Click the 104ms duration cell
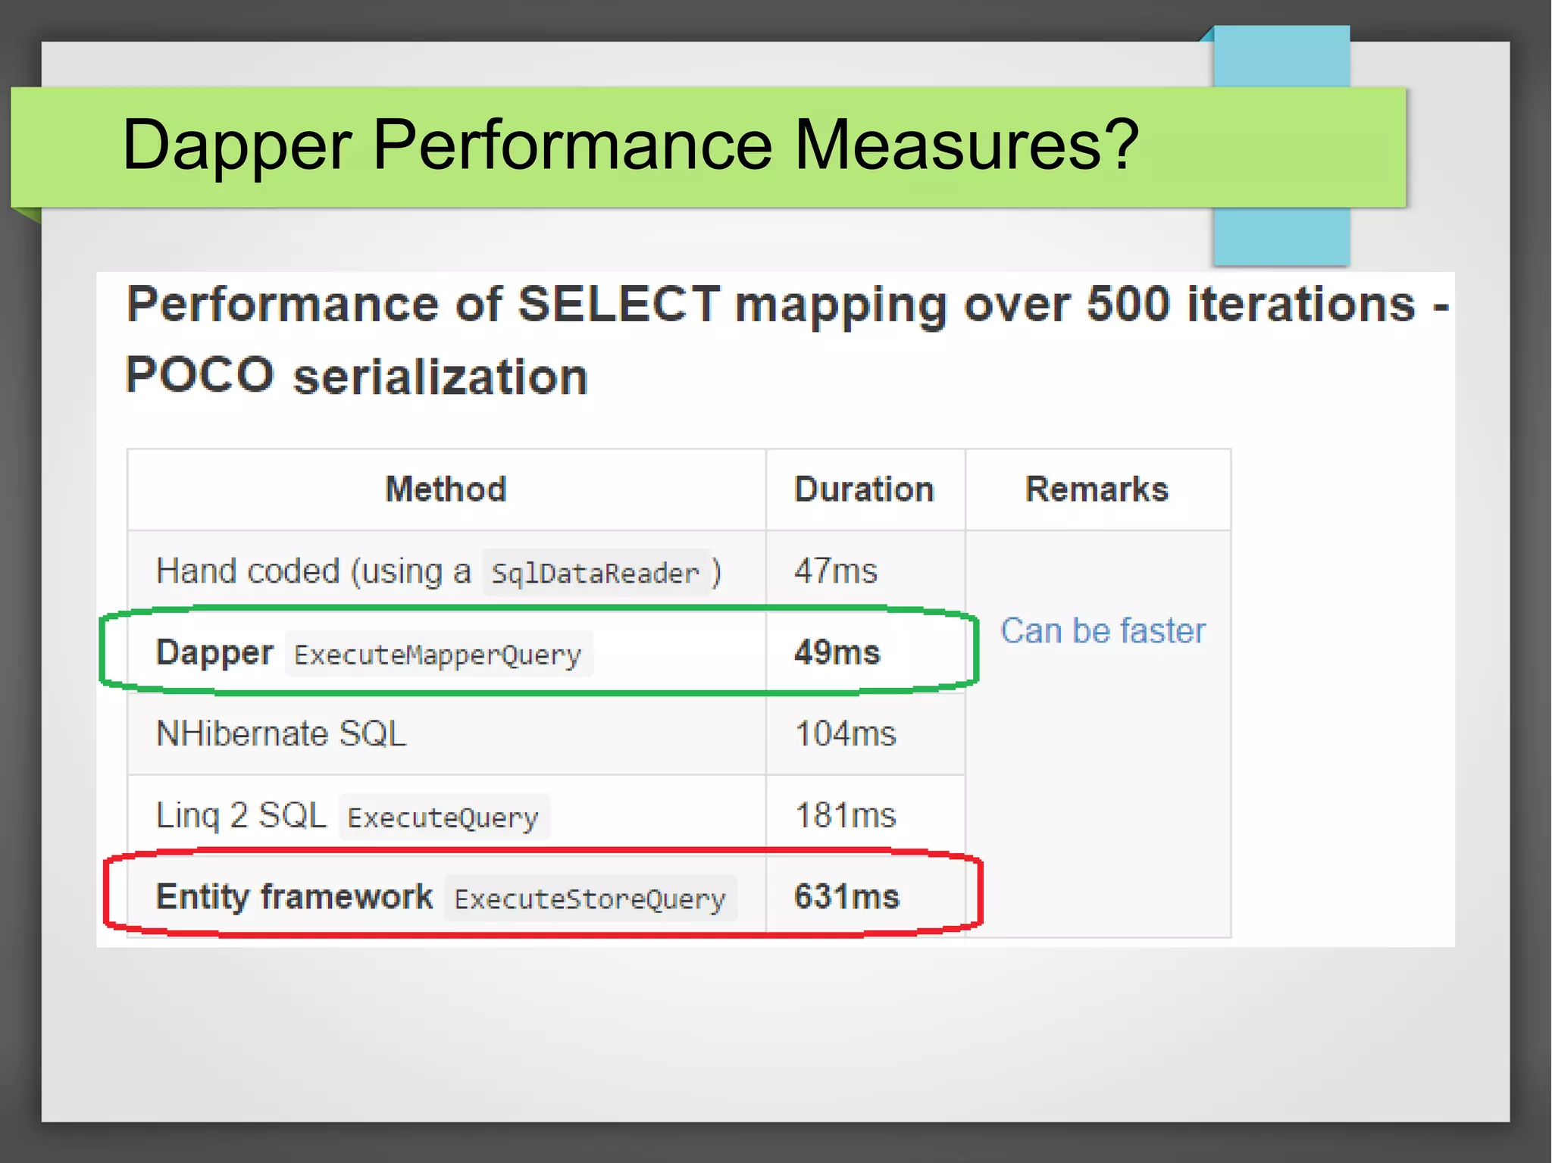 846,733
